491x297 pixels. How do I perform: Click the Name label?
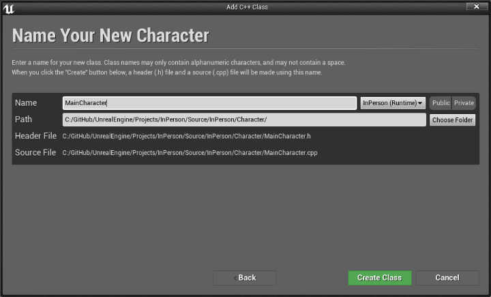(x=26, y=103)
